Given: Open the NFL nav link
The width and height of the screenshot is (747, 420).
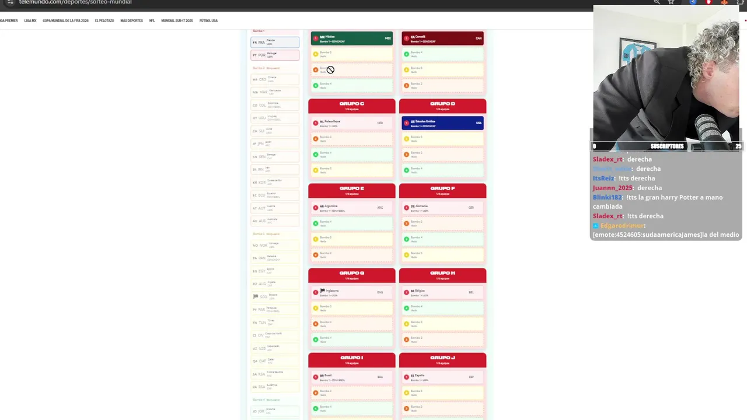Looking at the screenshot, I should 152,20.
